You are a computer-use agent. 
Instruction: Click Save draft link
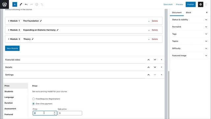pos(168,4)
